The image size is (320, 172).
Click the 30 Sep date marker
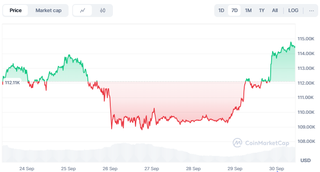click(277, 169)
